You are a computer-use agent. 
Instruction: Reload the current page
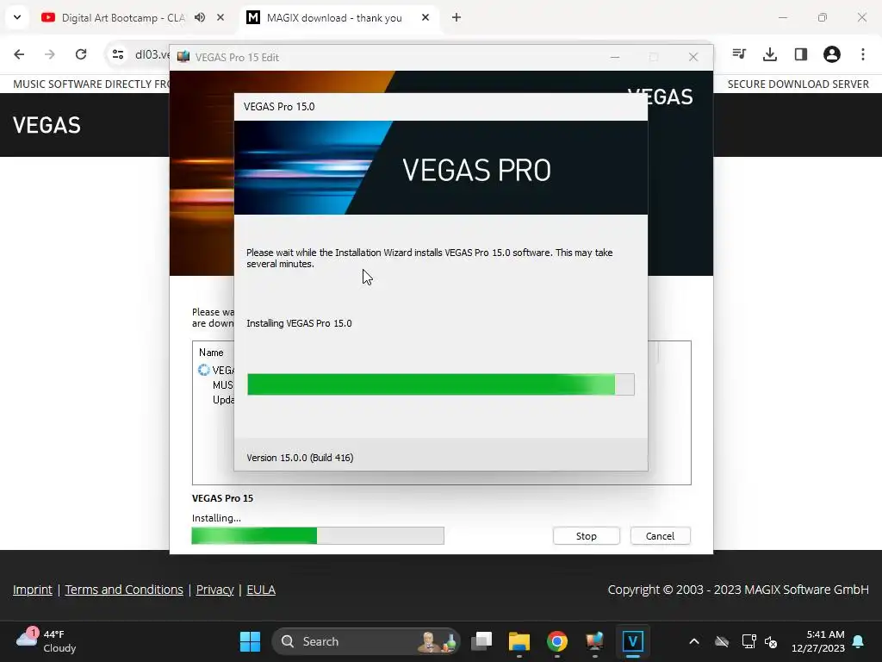(x=81, y=54)
